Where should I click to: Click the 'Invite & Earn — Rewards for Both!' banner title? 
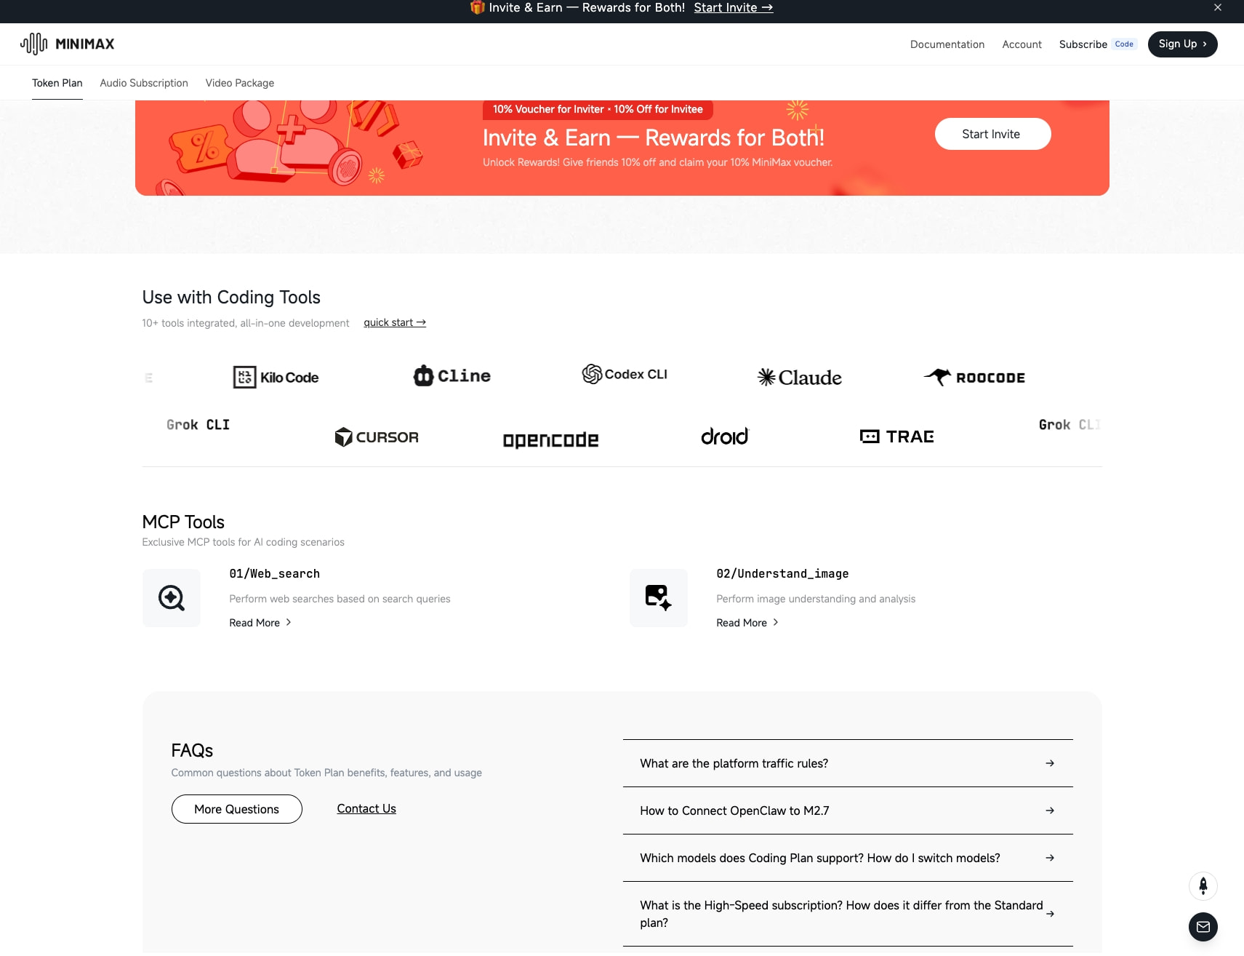click(x=654, y=138)
